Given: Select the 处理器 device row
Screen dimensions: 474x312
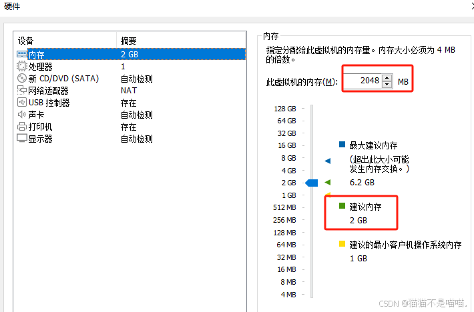Looking at the screenshot, I should click(x=131, y=67).
